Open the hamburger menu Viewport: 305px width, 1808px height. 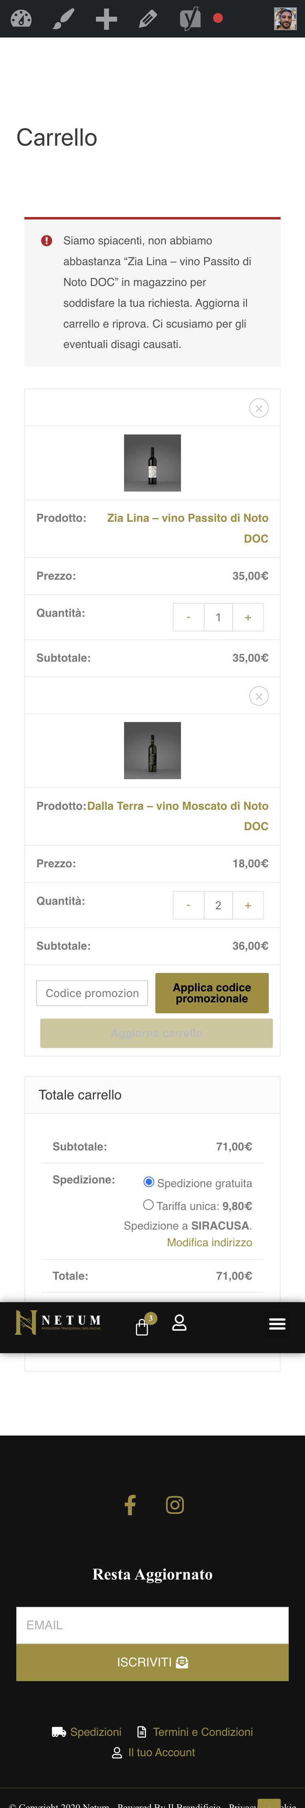tap(277, 1324)
